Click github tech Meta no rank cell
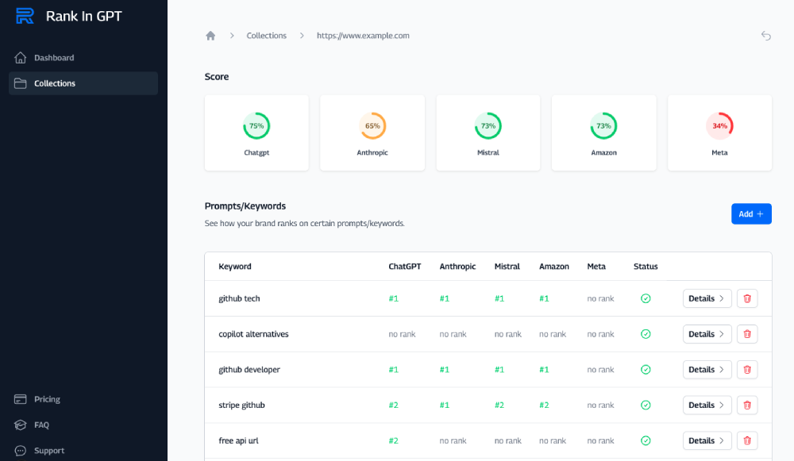This screenshot has width=794, height=461. click(x=600, y=298)
